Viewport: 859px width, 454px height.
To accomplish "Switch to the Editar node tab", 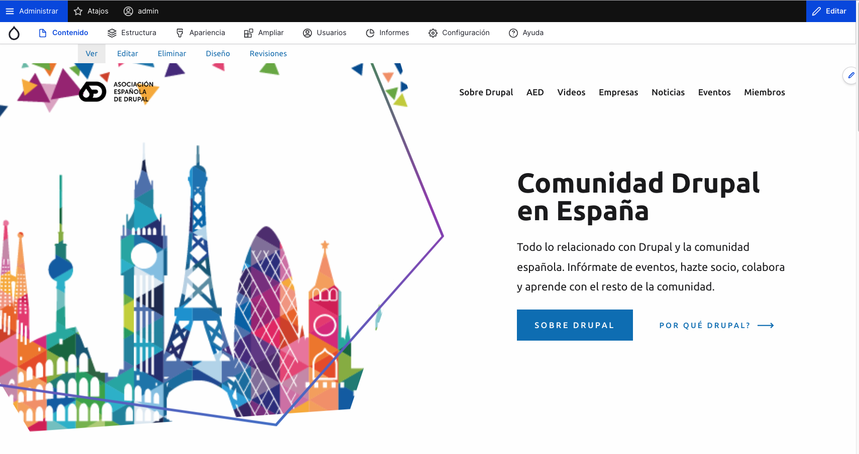I will pos(128,54).
